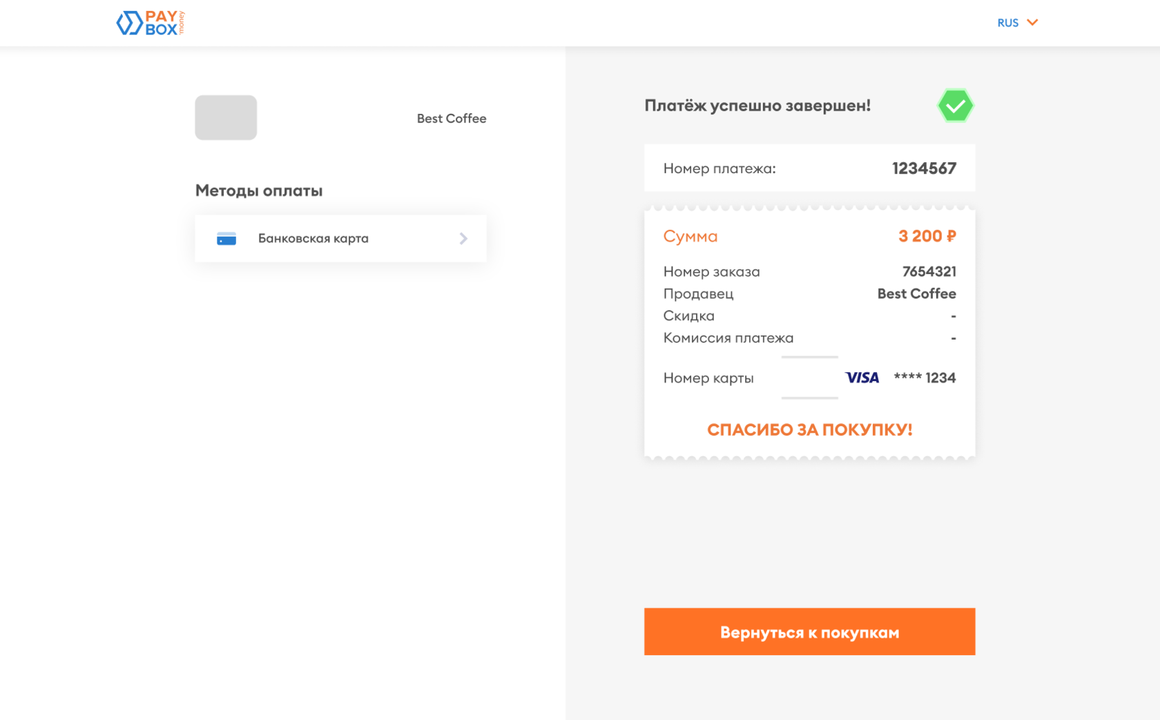Click the Best Coffee merchant name

451,118
